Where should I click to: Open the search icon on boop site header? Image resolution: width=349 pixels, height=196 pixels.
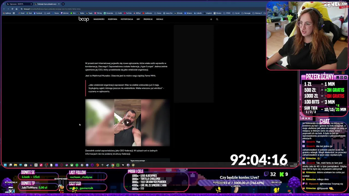[217, 19]
